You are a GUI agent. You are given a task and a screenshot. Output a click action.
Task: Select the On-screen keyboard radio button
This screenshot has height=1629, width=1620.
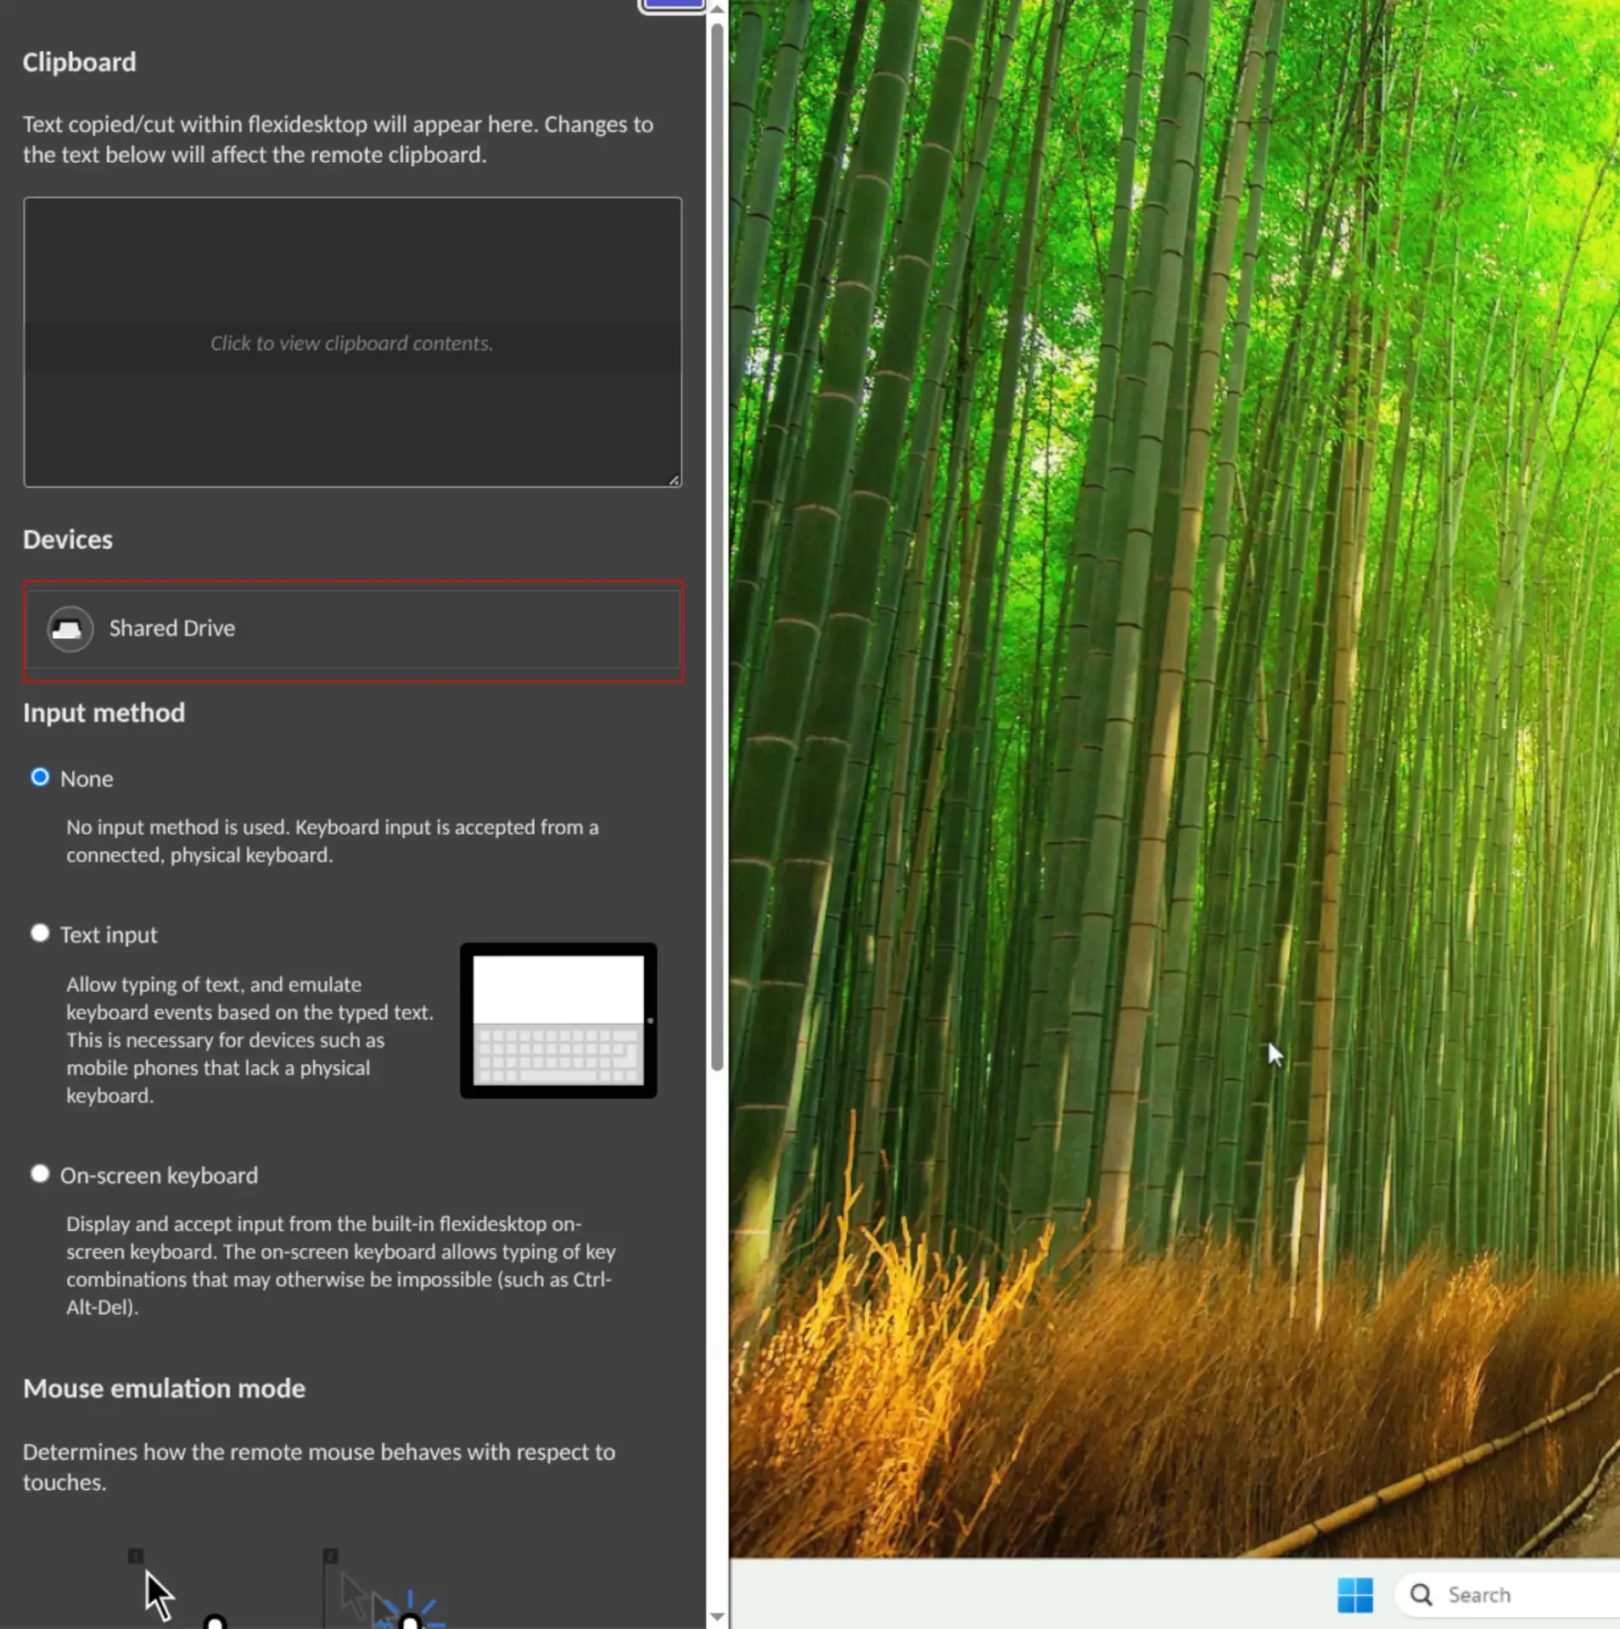tap(40, 1174)
